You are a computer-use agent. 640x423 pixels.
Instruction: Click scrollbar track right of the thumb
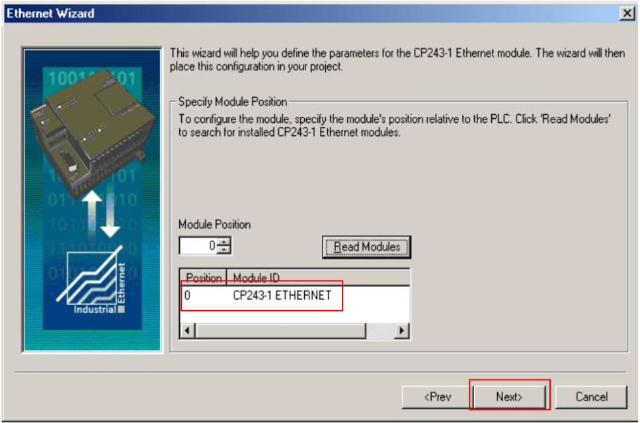click(x=380, y=331)
